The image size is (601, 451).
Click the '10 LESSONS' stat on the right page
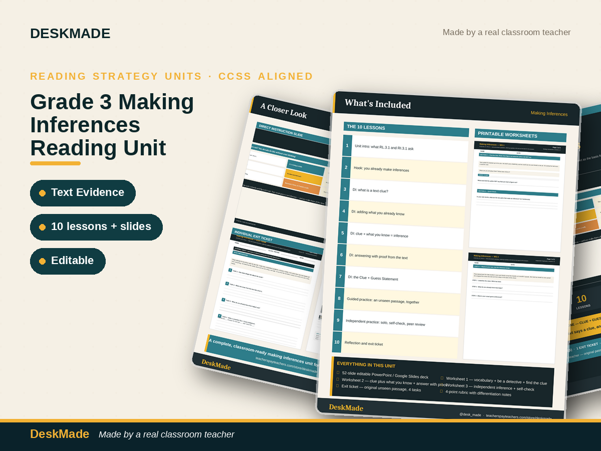(x=583, y=302)
